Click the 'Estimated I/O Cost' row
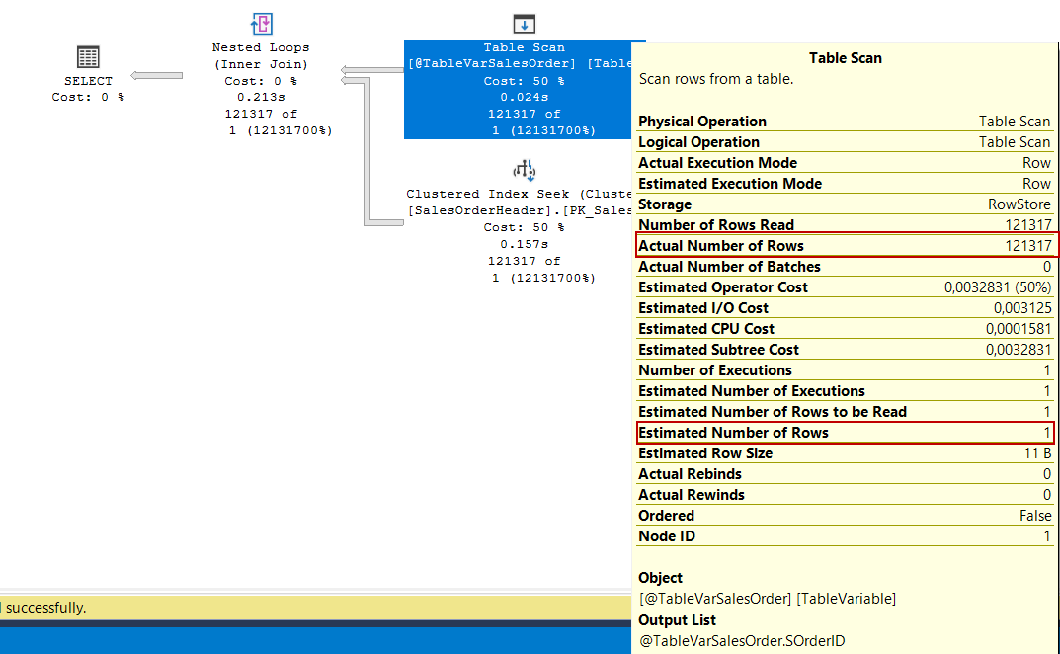The height and width of the screenshot is (654, 1060). click(x=845, y=307)
